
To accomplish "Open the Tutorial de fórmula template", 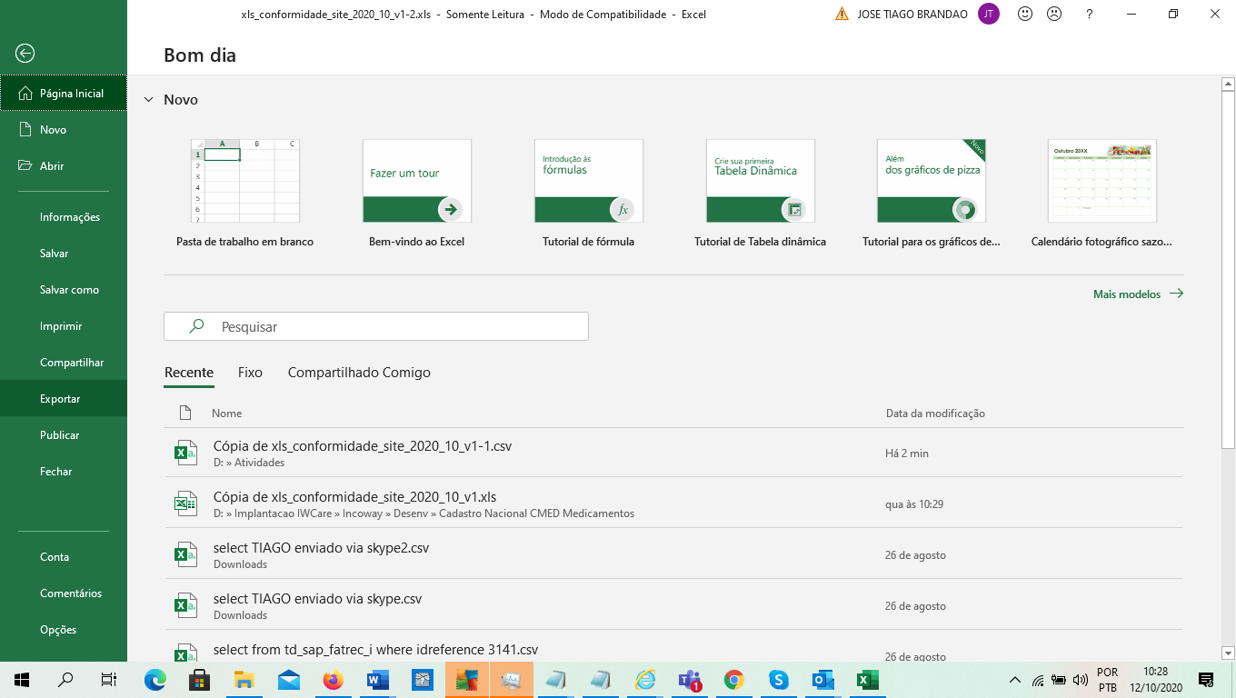I will pyautogui.click(x=588, y=194).
